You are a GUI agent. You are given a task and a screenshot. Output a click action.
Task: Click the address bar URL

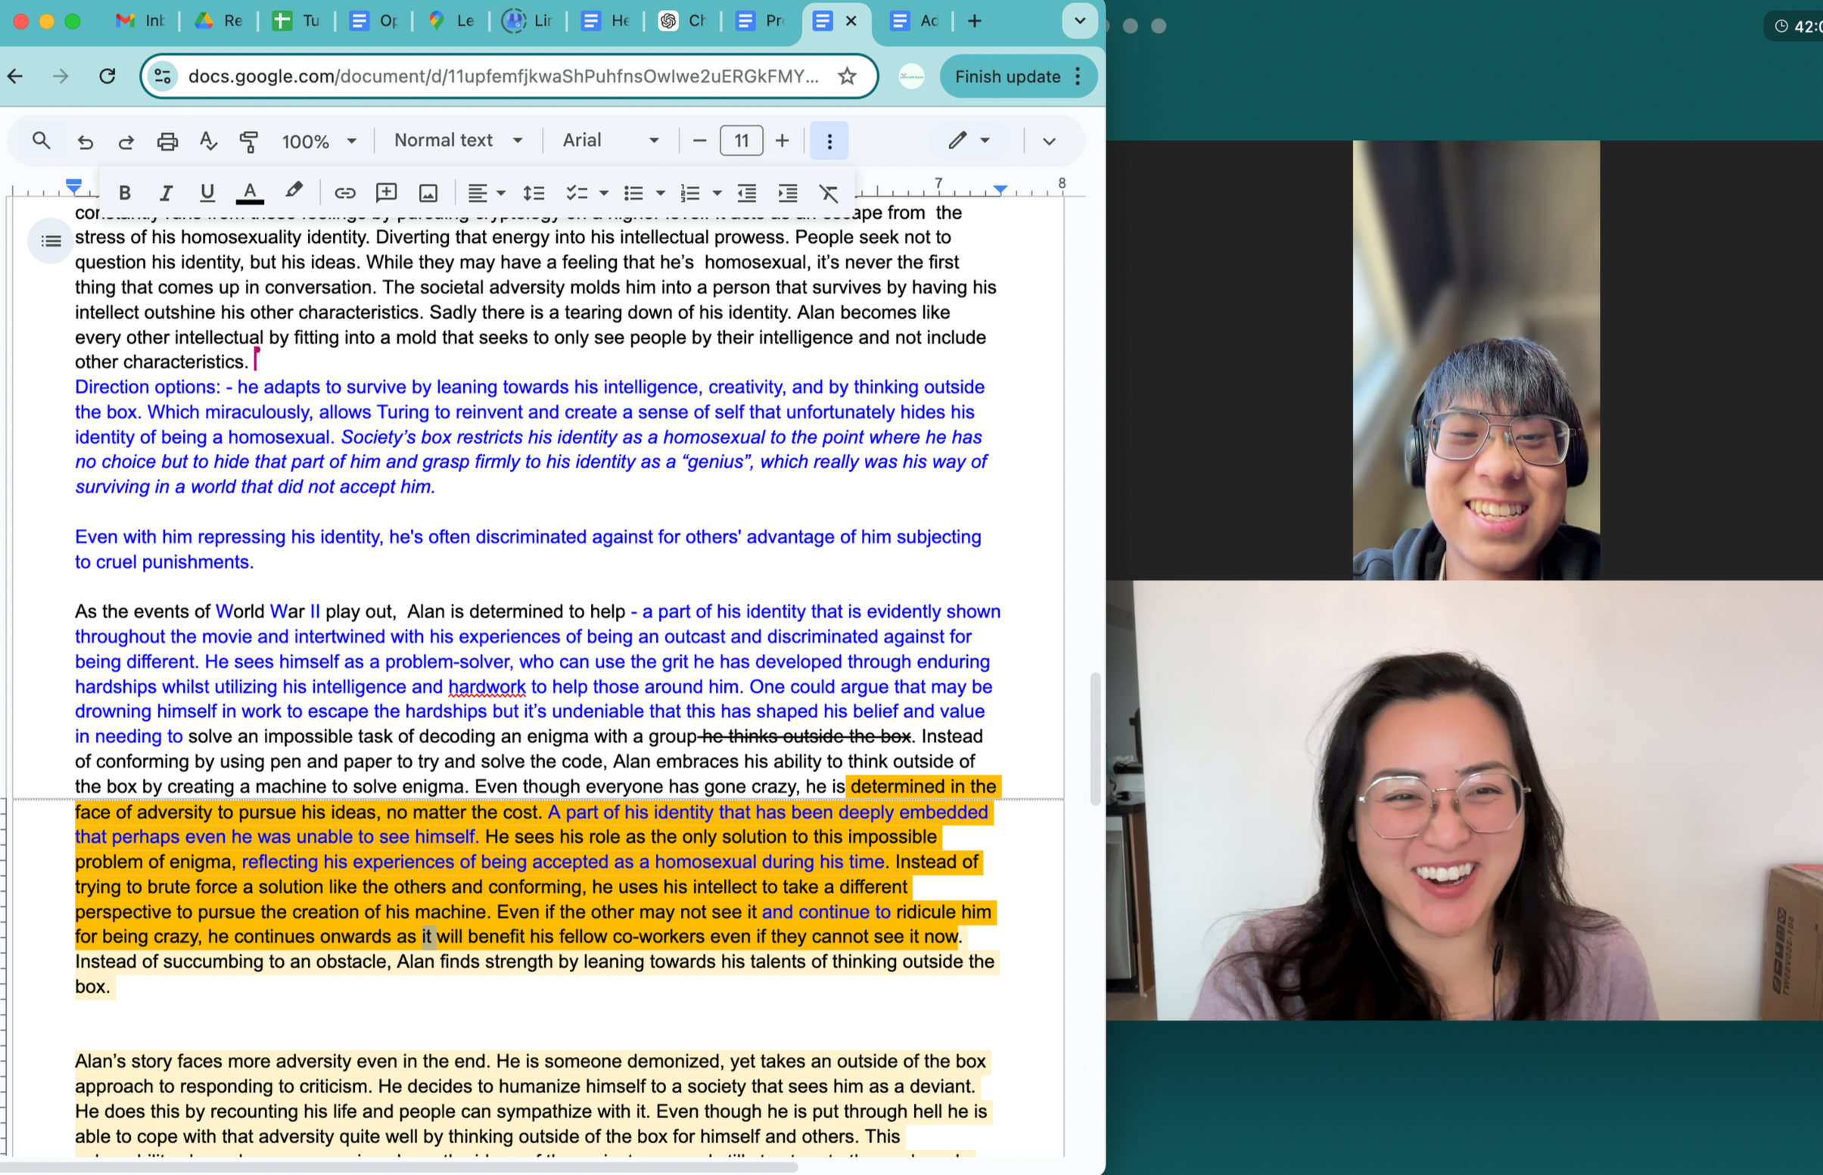(x=504, y=76)
